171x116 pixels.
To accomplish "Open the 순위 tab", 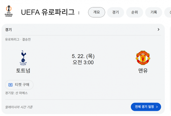I will tap(135, 12).
